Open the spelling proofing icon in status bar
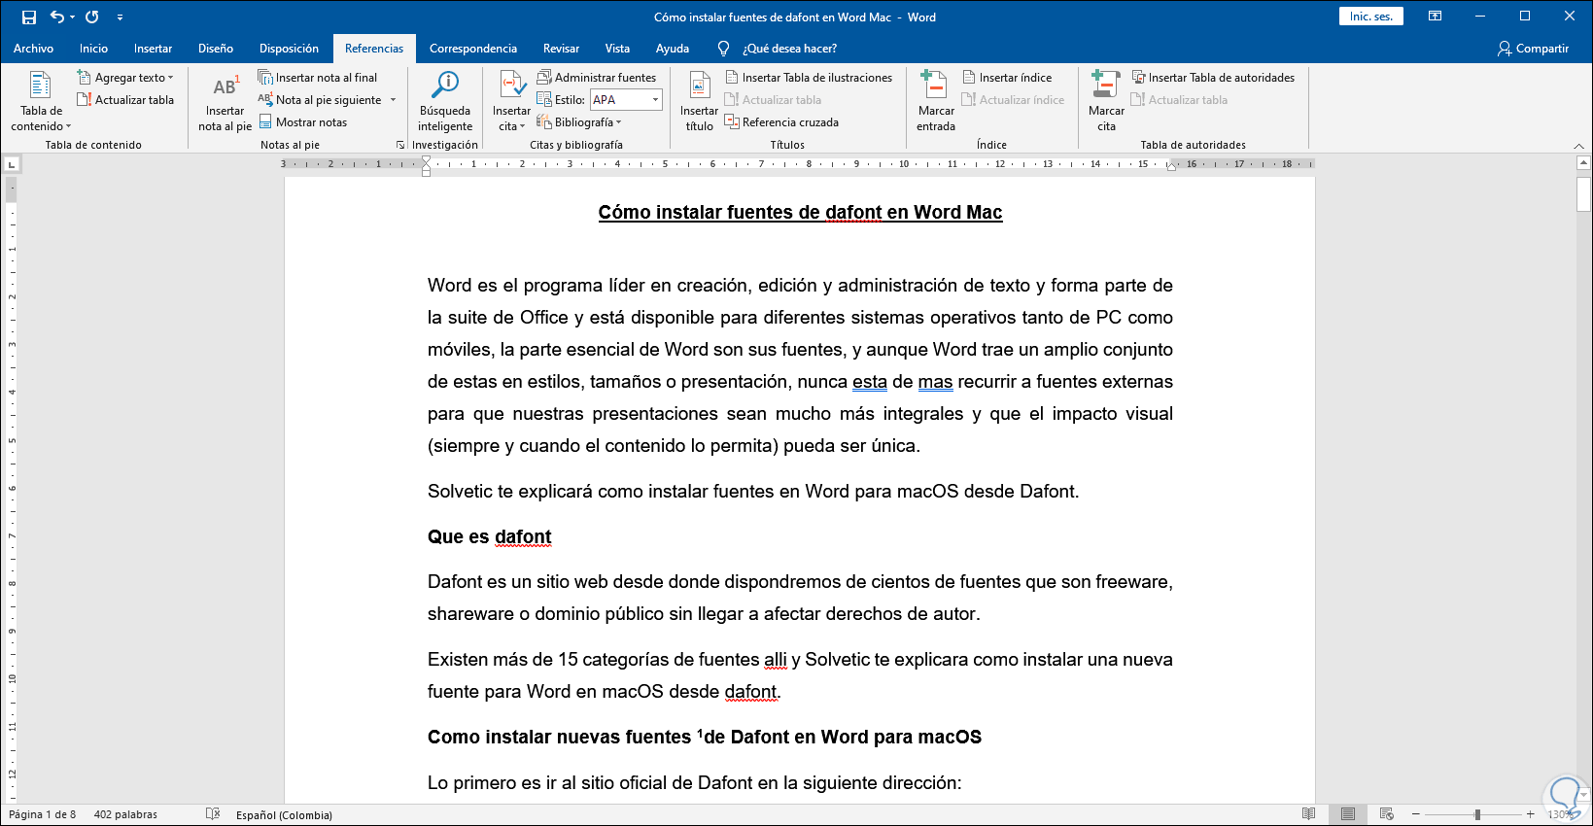The image size is (1593, 826). click(213, 814)
